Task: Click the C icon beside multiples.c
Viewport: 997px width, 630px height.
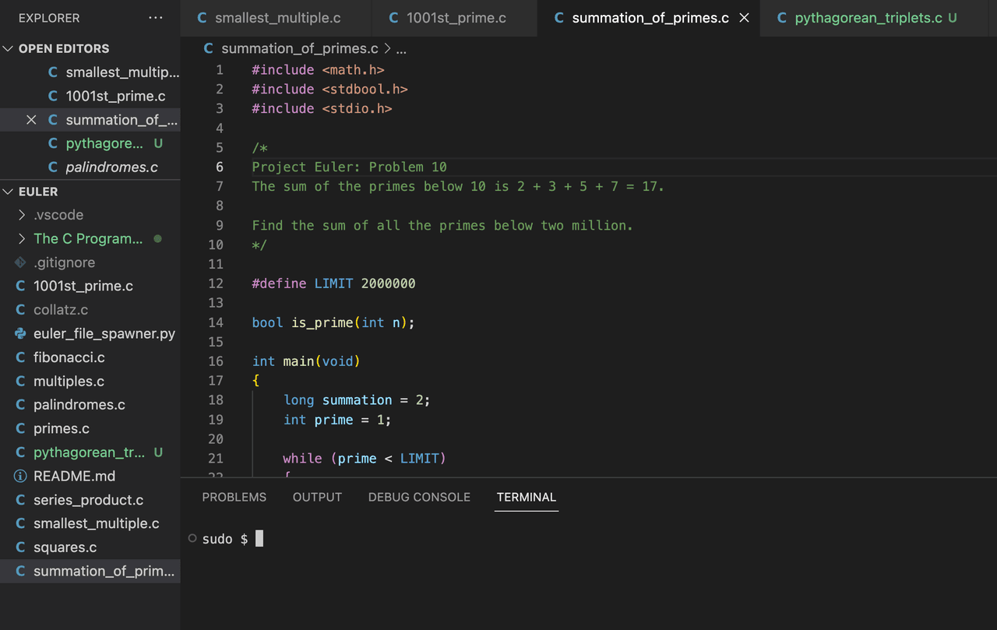Action: [x=21, y=382]
